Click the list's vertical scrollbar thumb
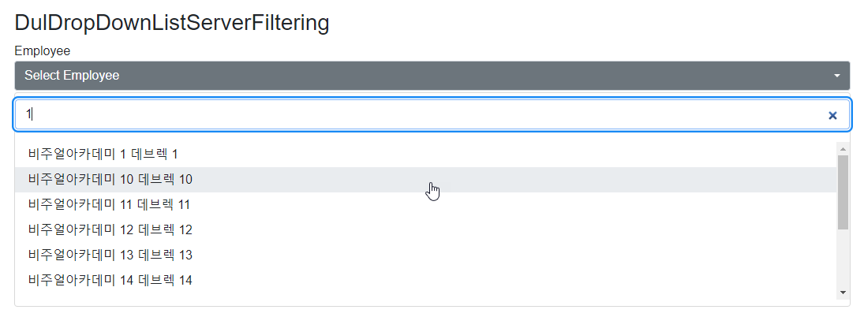Image resolution: width=864 pixels, height=317 pixels. click(843, 192)
